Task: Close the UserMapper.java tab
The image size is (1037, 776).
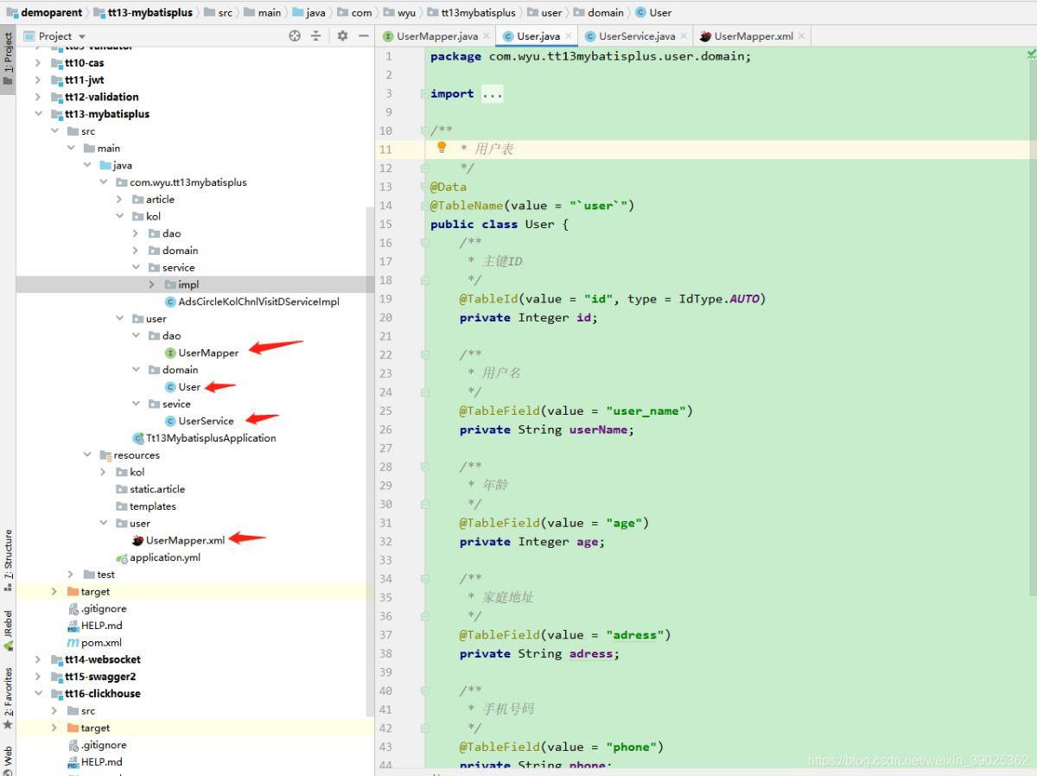Action: click(487, 35)
